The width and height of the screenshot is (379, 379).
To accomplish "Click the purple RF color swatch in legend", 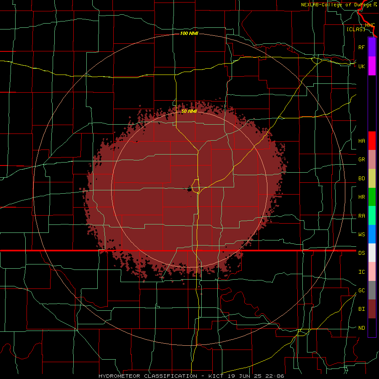I will point(372,47).
